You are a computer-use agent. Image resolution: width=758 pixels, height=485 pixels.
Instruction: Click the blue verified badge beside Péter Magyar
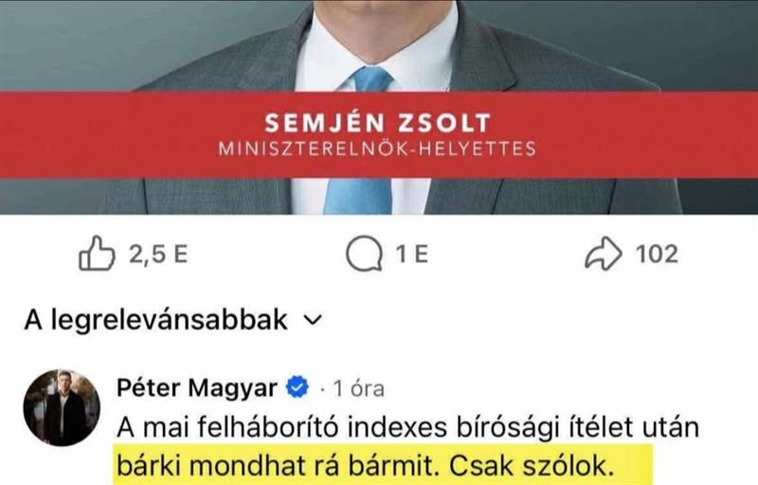click(298, 387)
